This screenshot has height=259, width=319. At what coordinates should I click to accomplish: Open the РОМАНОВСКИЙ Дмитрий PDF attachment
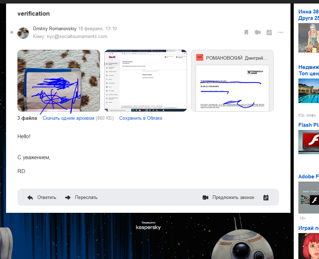tap(232, 81)
